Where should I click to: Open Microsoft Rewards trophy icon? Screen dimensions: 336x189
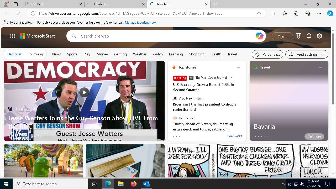(298, 36)
